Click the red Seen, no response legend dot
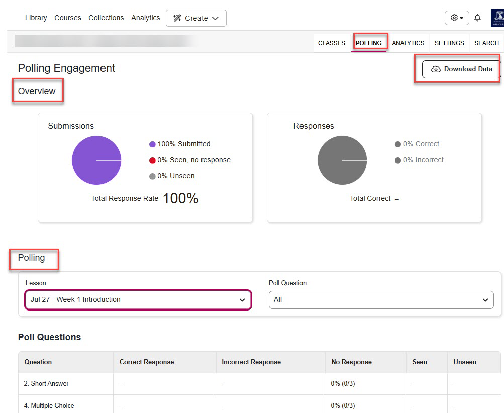Image resolution: width=504 pixels, height=413 pixels. [x=152, y=160]
